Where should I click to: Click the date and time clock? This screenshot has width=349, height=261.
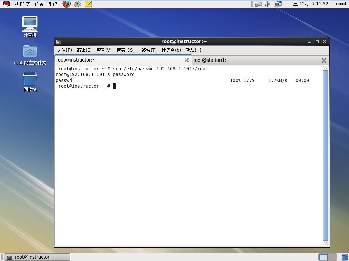[x=310, y=4]
